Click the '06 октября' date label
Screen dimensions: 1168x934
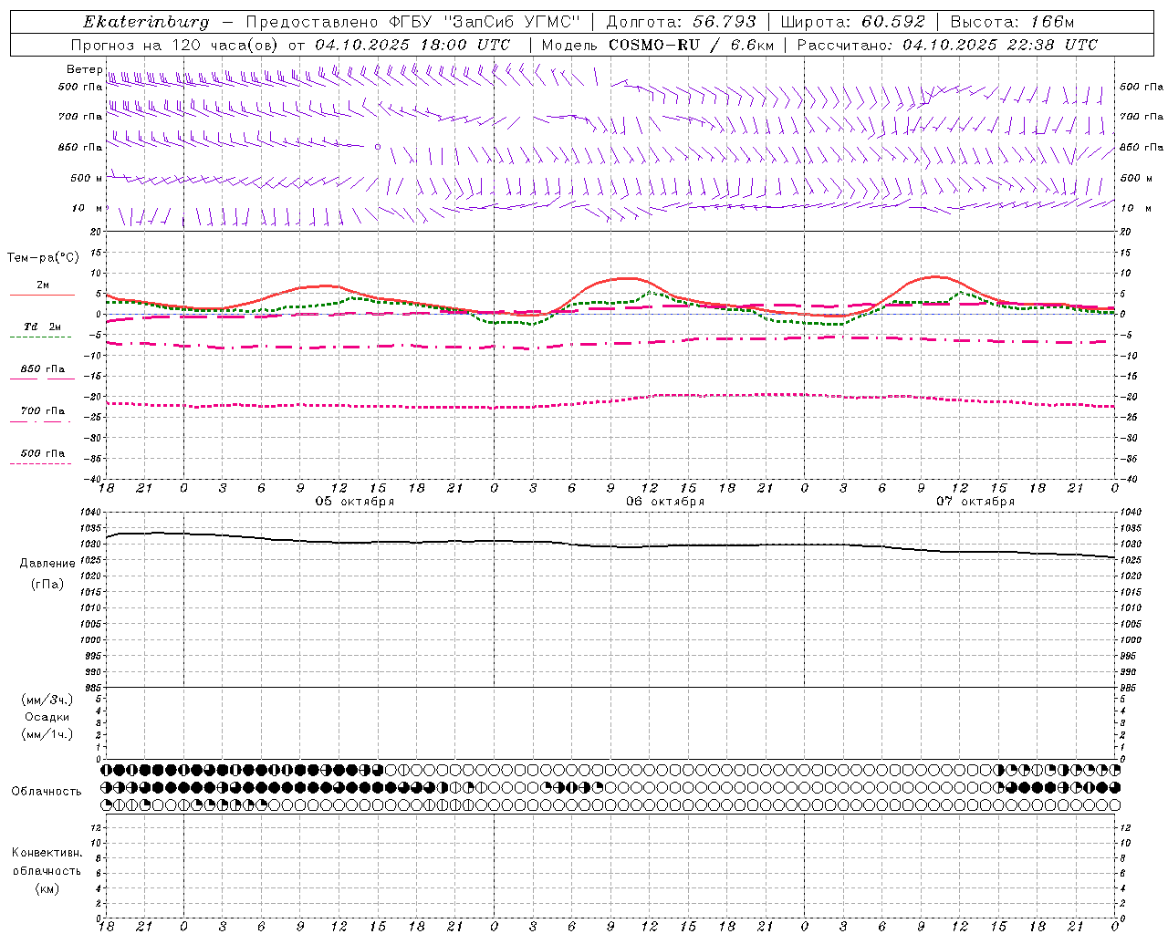[665, 501]
